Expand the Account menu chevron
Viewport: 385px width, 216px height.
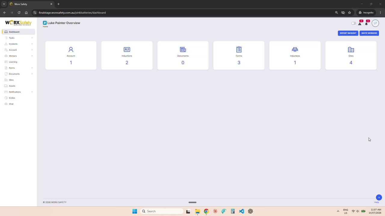pos(32,50)
